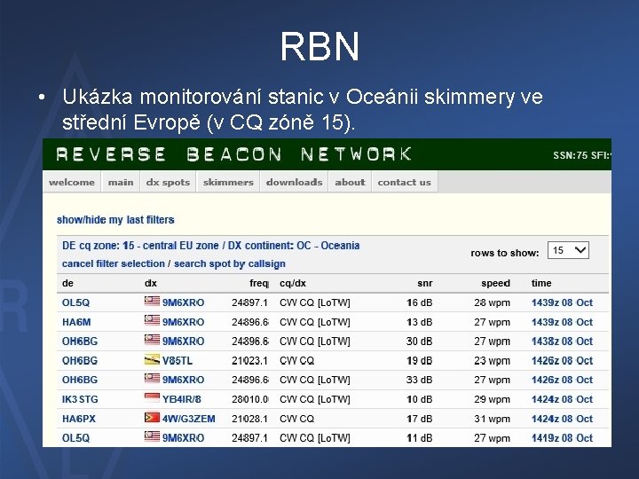Open the about tab
This screenshot has width=639, height=479.
(350, 182)
